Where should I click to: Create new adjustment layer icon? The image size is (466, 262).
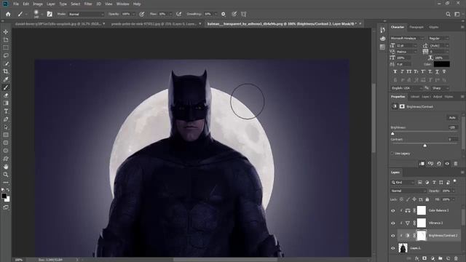point(433,259)
